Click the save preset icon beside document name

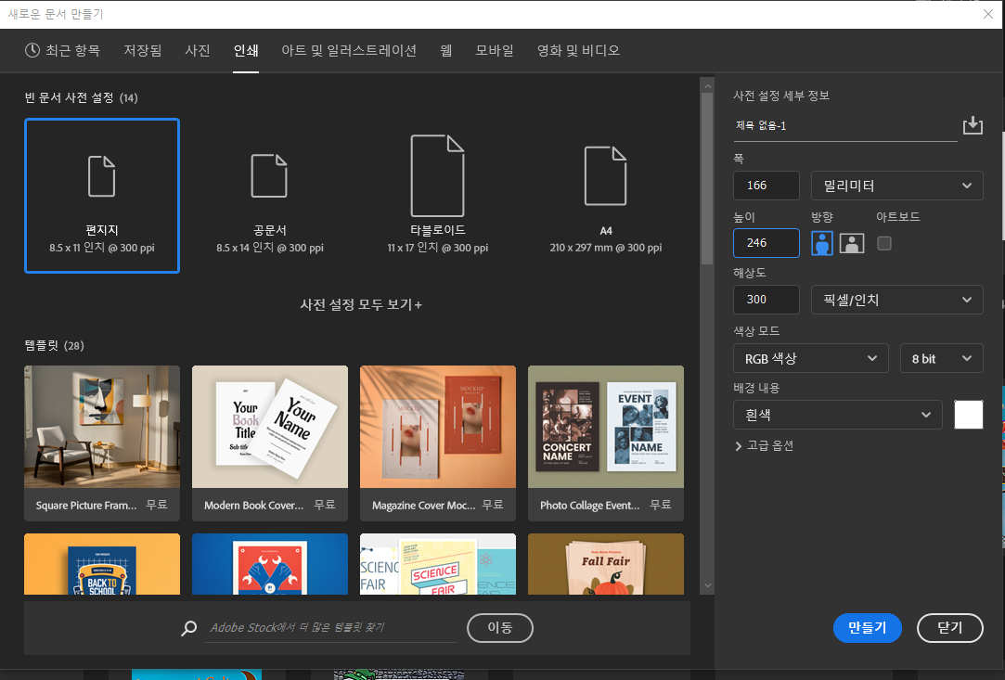click(972, 125)
